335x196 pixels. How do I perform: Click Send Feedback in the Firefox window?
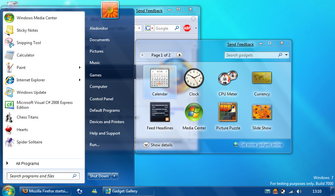point(149,11)
